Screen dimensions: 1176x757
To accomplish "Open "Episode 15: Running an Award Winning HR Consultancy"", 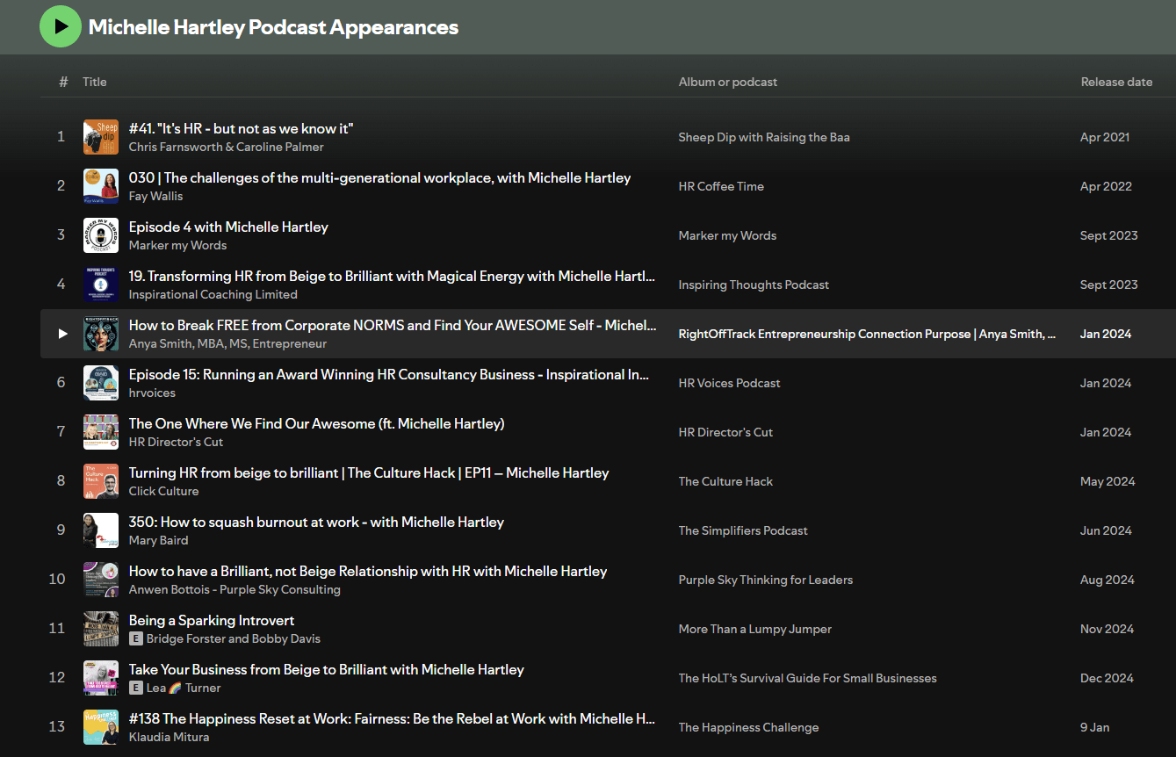I will tap(389, 374).
